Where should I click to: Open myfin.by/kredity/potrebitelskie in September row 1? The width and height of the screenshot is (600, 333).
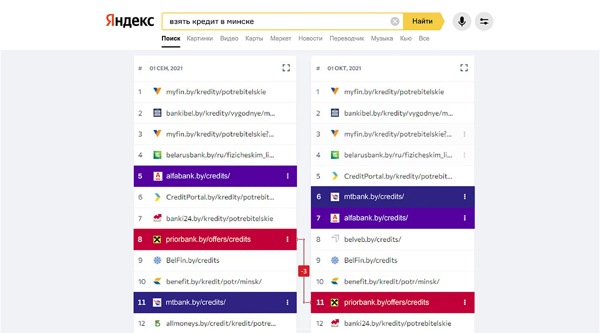click(216, 92)
